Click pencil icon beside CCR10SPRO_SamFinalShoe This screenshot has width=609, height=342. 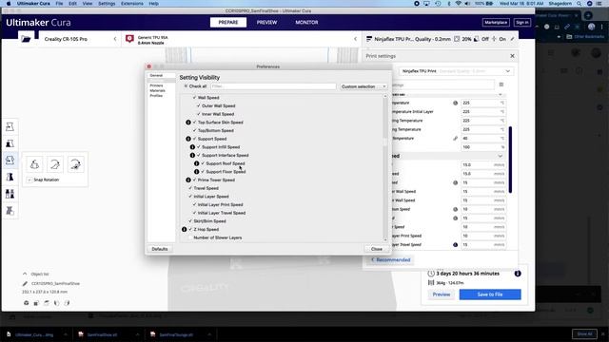26,283
